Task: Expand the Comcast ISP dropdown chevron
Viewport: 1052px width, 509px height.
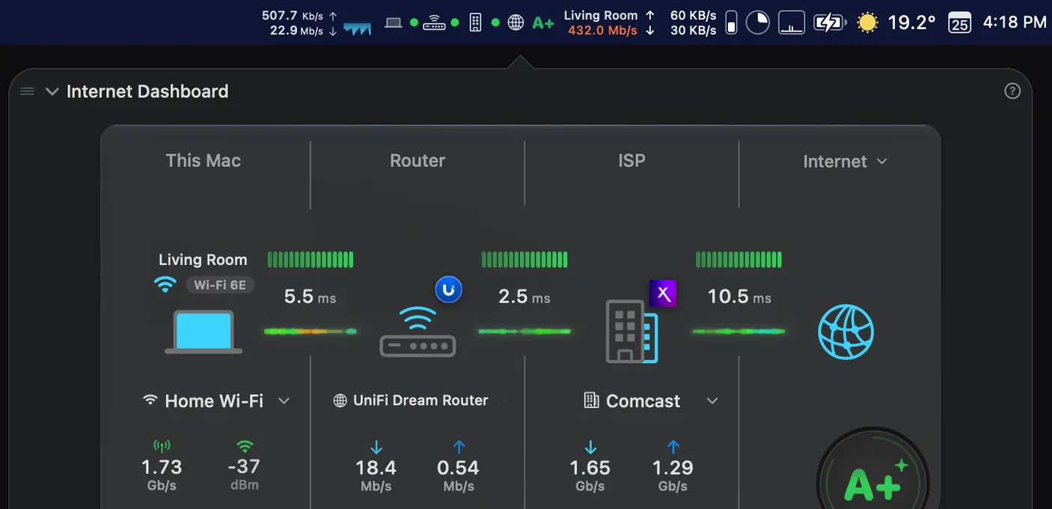Action: (712, 401)
